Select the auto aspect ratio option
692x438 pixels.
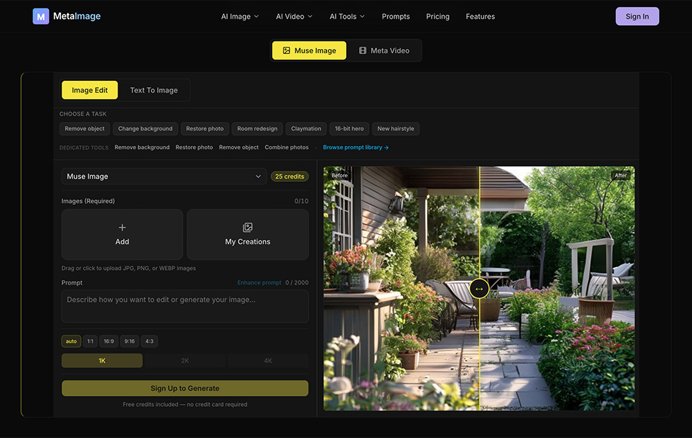point(71,341)
